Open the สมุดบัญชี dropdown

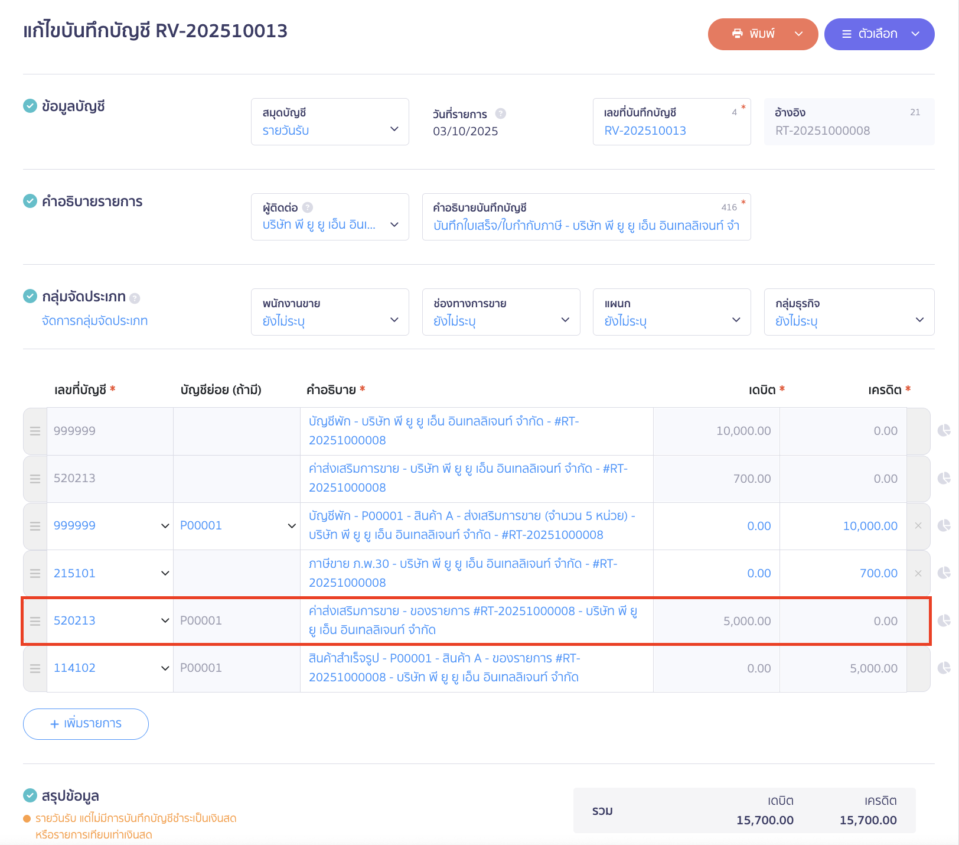coord(330,122)
